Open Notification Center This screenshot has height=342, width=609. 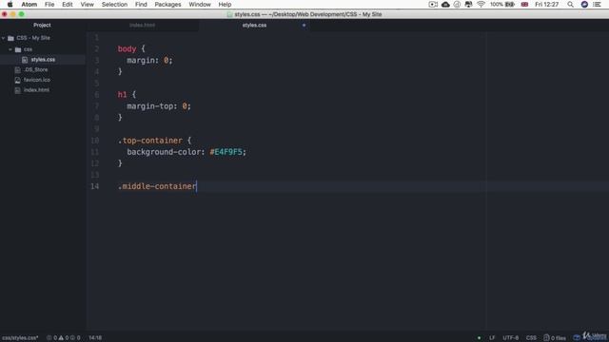tap(597, 4)
